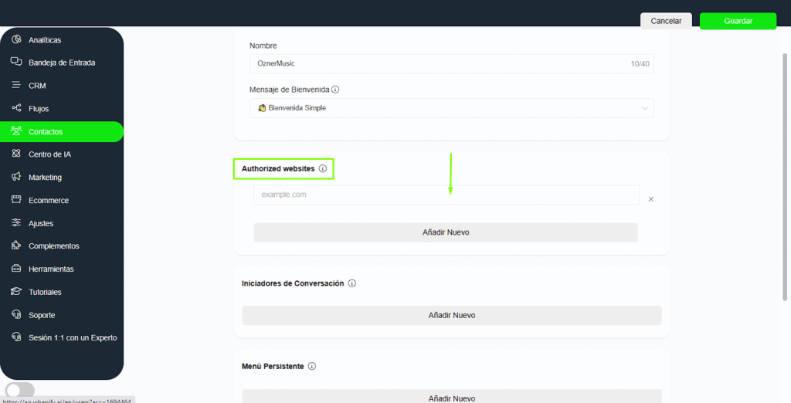Toggle the switch at bottom of sidebar
Viewport: 791px width, 403px height.
click(20, 390)
